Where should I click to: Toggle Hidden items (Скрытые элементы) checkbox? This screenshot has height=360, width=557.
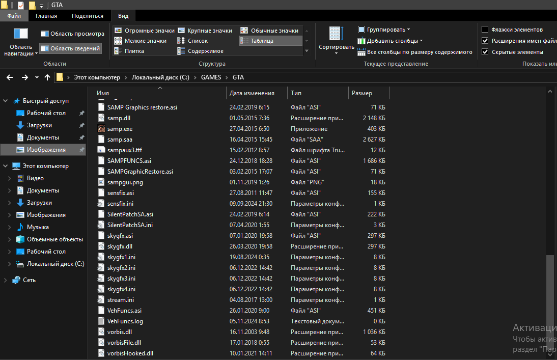point(485,52)
